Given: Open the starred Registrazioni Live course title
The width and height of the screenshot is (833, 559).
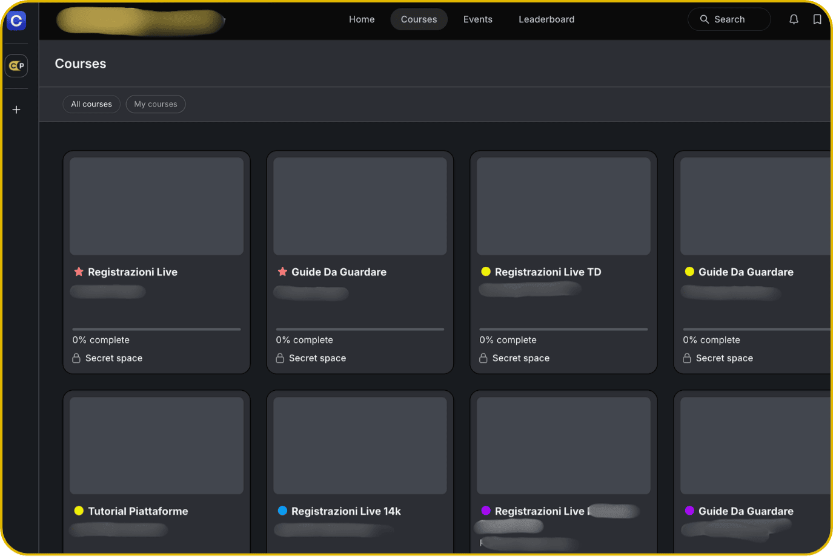Looking at the screenshot, I should click(x=133, y=272).
